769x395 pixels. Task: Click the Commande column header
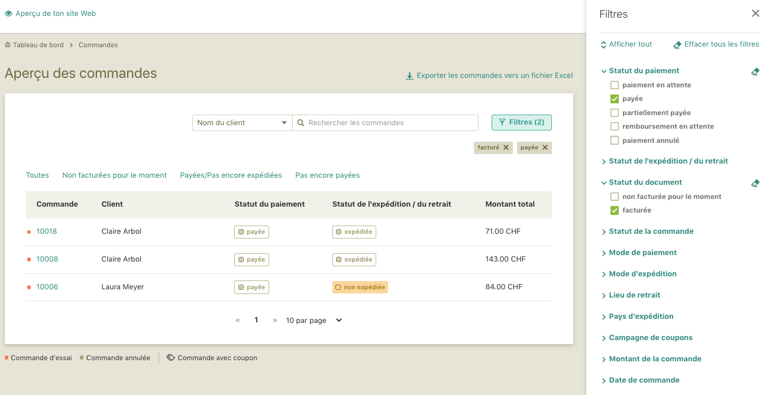click(57, 204)
